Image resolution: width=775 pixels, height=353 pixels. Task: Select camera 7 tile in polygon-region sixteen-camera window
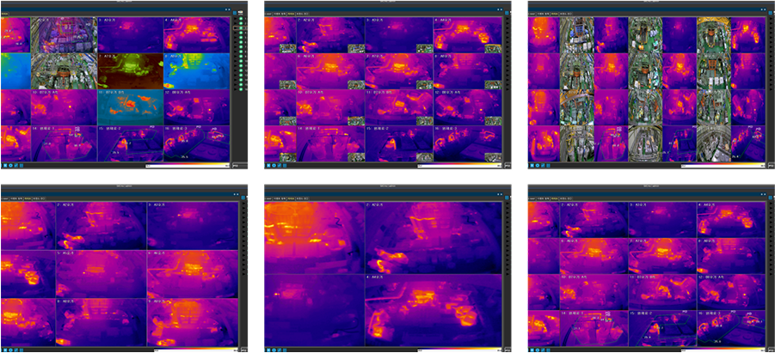click(x=663, y=256)
